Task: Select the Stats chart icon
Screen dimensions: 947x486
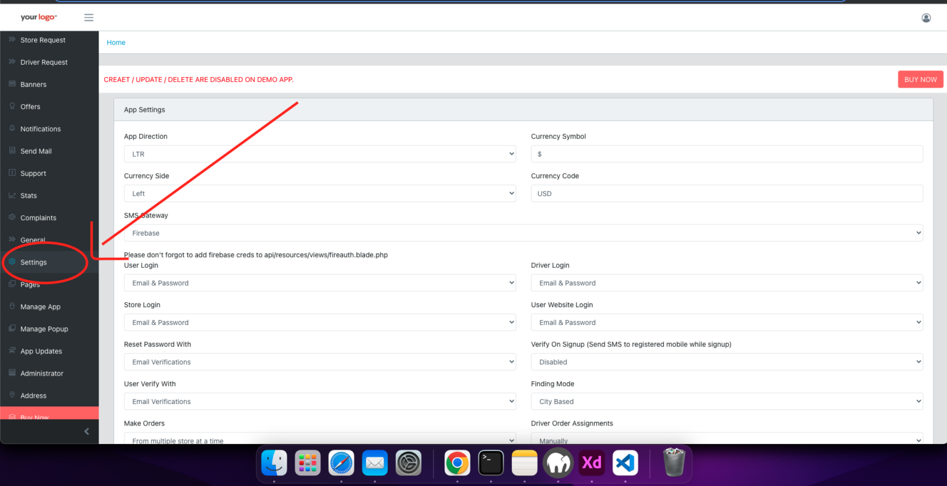Action: [12, 196]
